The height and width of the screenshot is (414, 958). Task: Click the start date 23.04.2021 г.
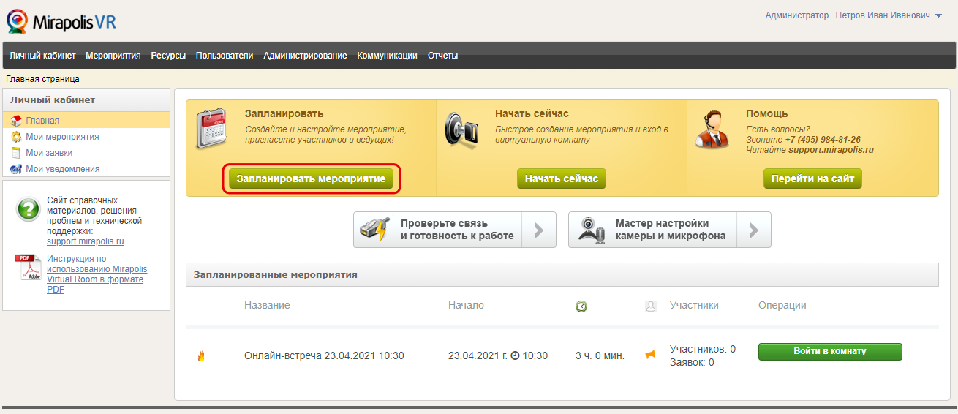[x=478, y=356]
